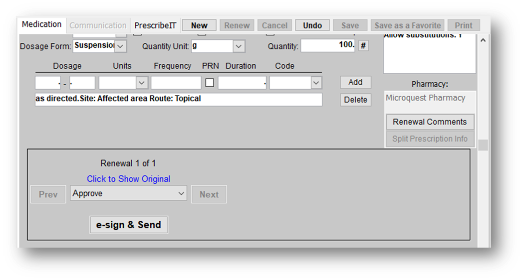Click the 'as directed' instructions field
This screenshot has width=523, height=280.
point(179,99)
